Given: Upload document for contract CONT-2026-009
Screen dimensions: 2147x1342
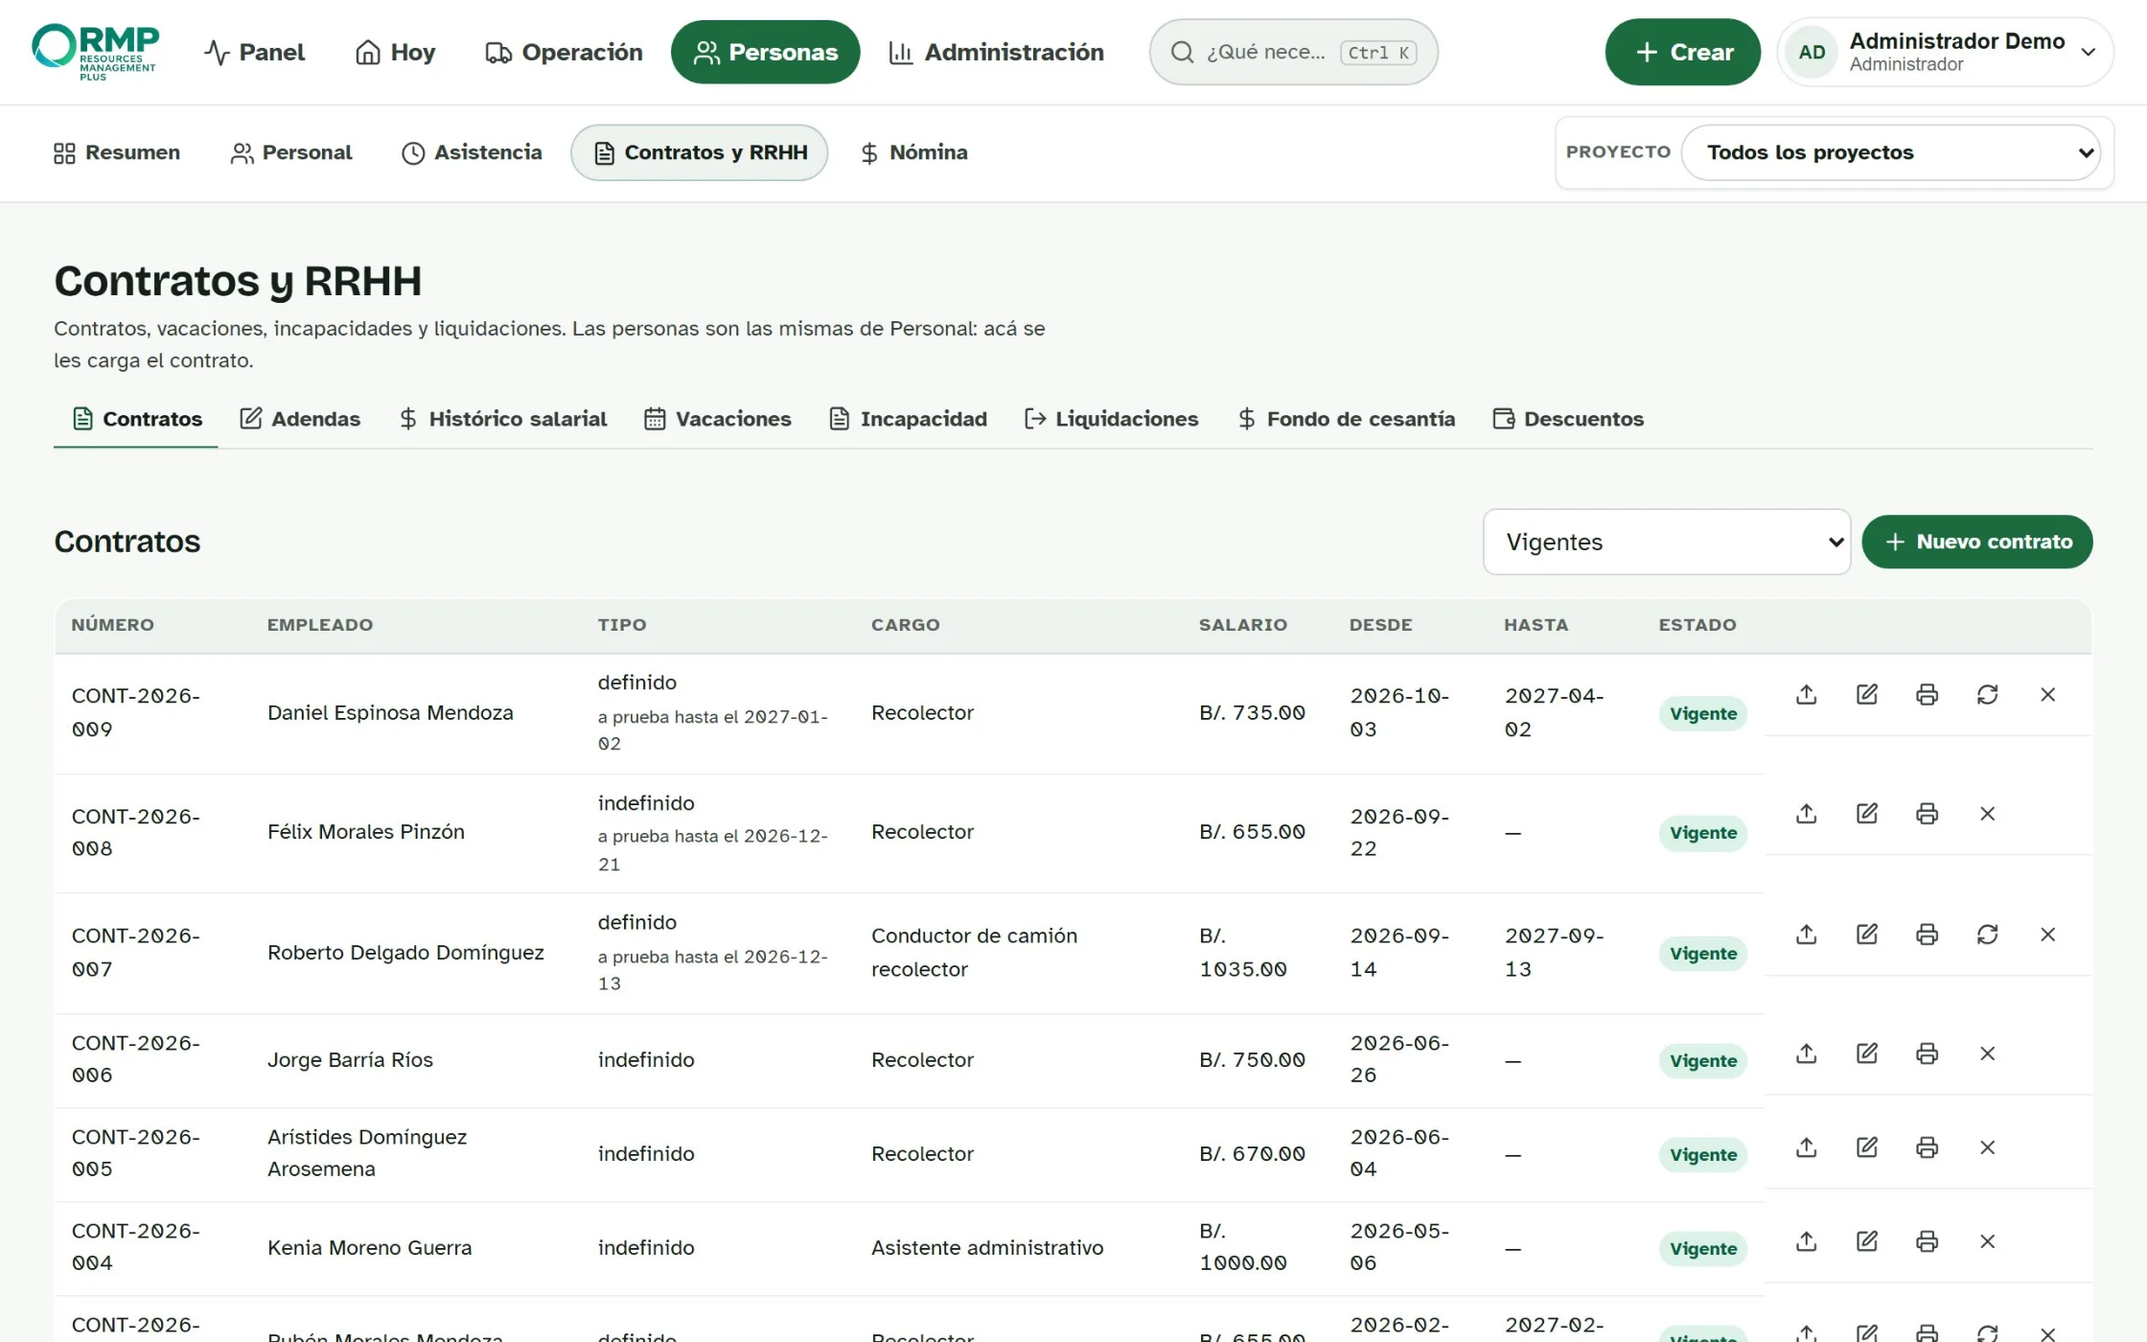Looking at the screenshot, I should [x=1807, y=695].
